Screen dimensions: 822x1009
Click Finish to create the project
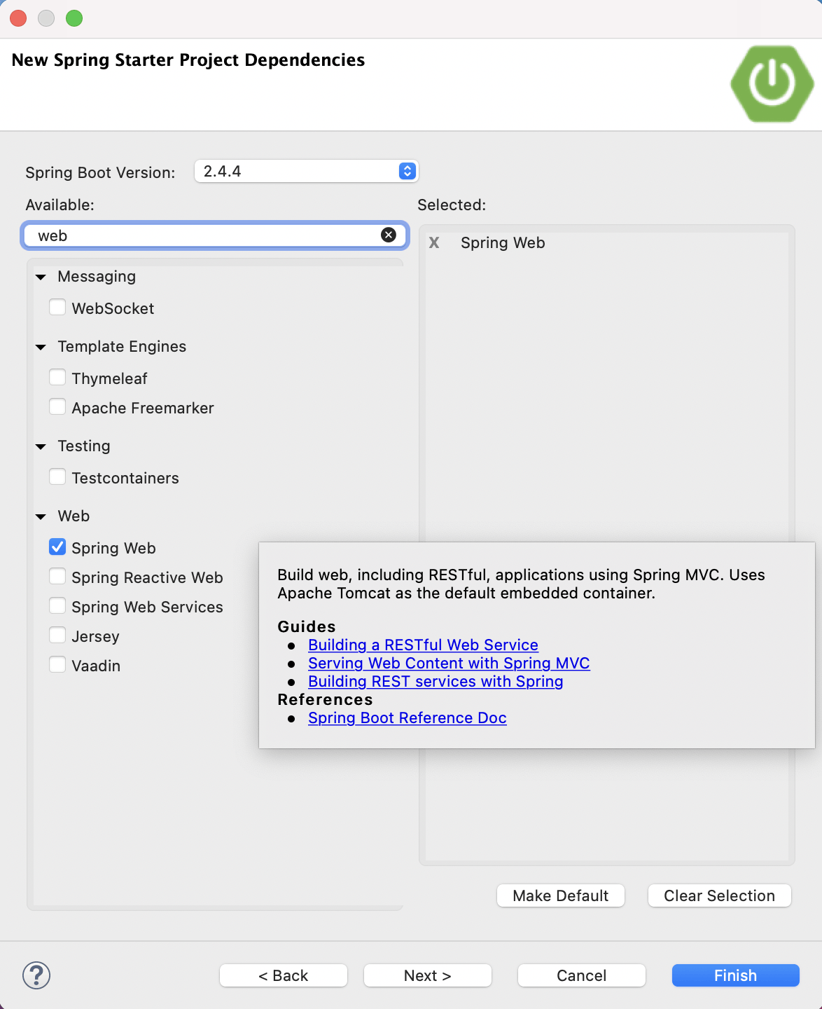(736, 975)
